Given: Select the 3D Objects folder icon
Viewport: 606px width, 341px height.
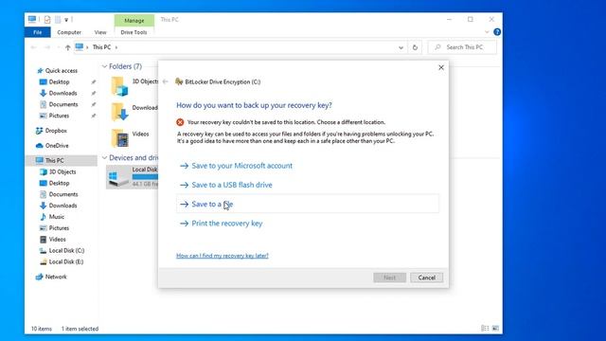Looking at the screenshot, I should coord(119,86).
